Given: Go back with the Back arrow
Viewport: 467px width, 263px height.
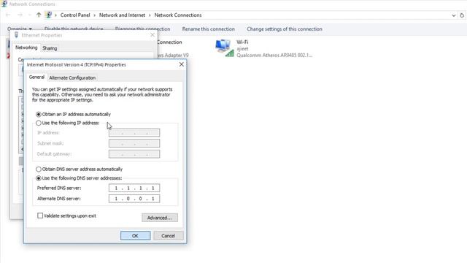Looking at the screenshot, I should (x=8, y=15).
